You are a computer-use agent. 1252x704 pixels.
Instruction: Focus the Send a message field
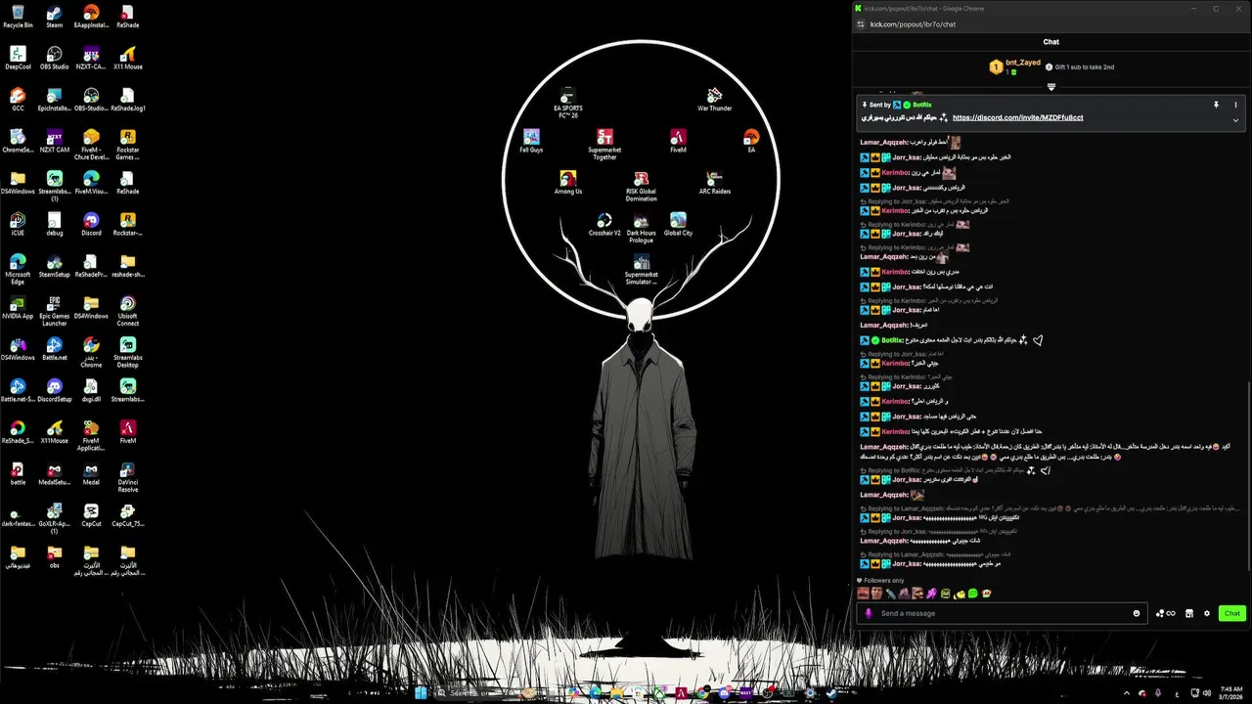point(1002,613)
